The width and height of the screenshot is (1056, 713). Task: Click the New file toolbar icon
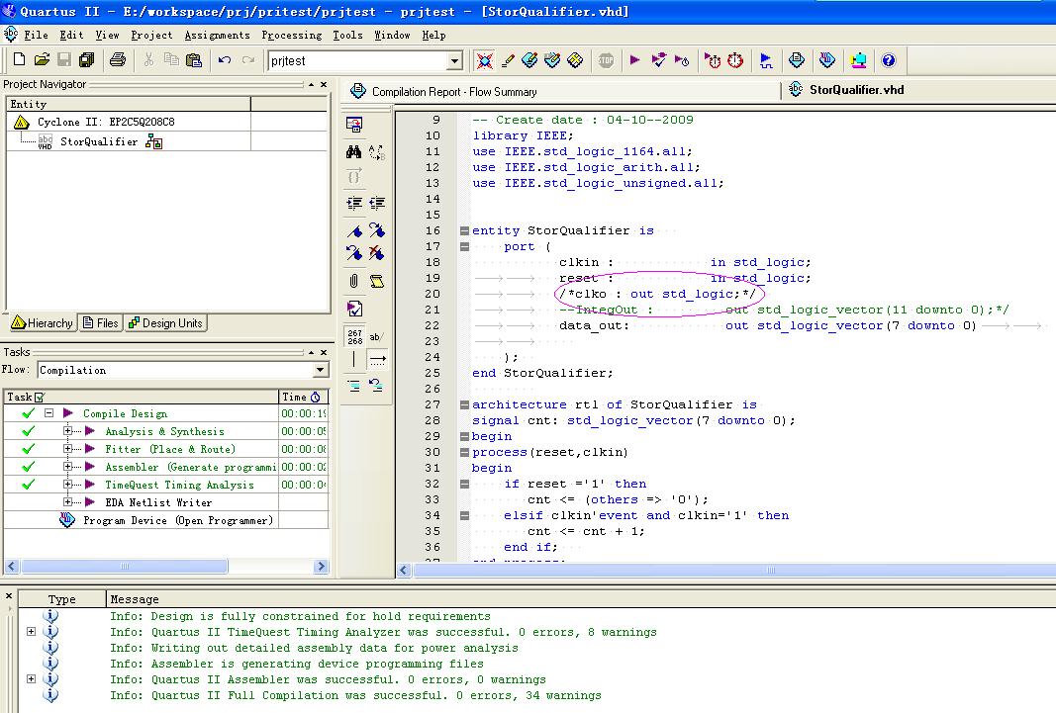tap(19, 60)
